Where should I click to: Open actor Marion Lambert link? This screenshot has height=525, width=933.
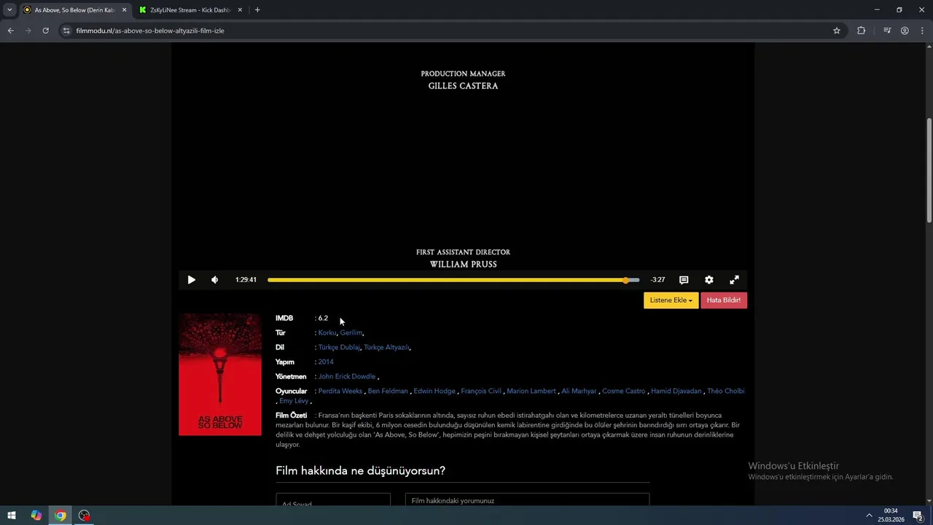click(531, 392)
